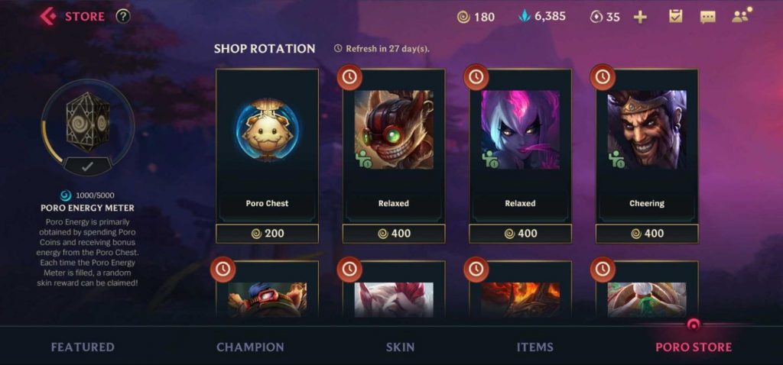The image size is (783, 365).
Task: Click the Poro Energy chest icon
Action: point(88,121)
